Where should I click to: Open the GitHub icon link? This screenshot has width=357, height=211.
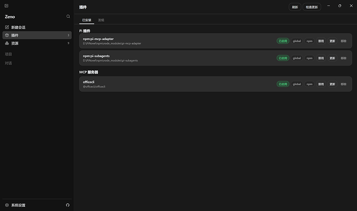pyautogui.click(x=68, y=205)
